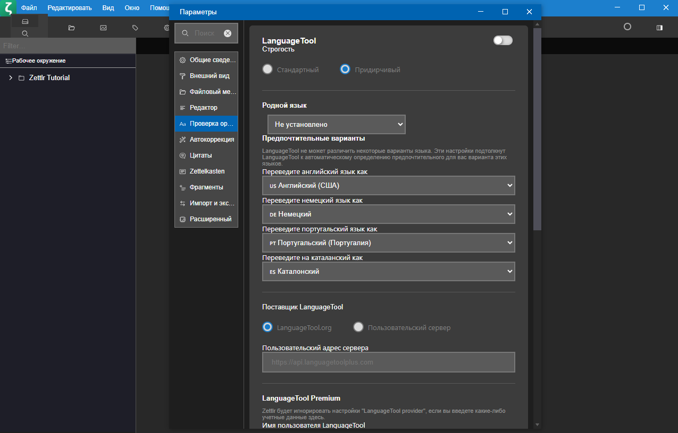Image resolution: width=678 pixels, height=433 pixels.
Task: Enable the LanguageTool toggle switch
Action: [503, 40]
